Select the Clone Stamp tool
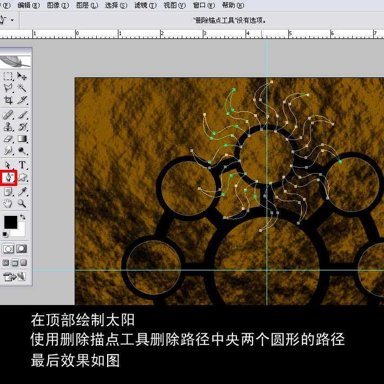 [x=8, y=127]
